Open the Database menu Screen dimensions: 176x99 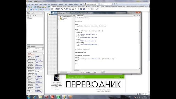61,4
